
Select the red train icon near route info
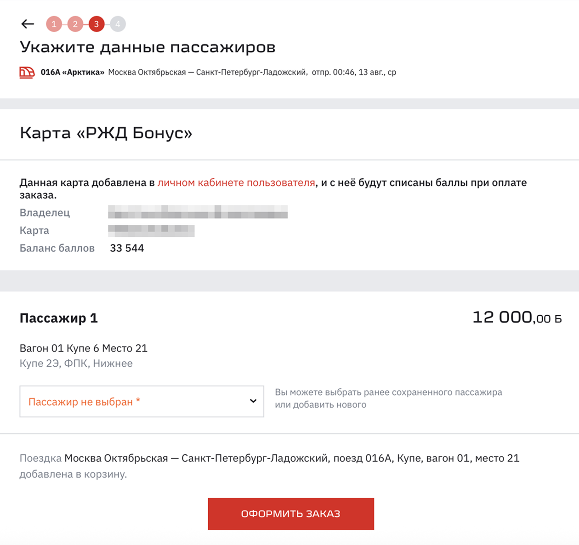pos(27,72)
